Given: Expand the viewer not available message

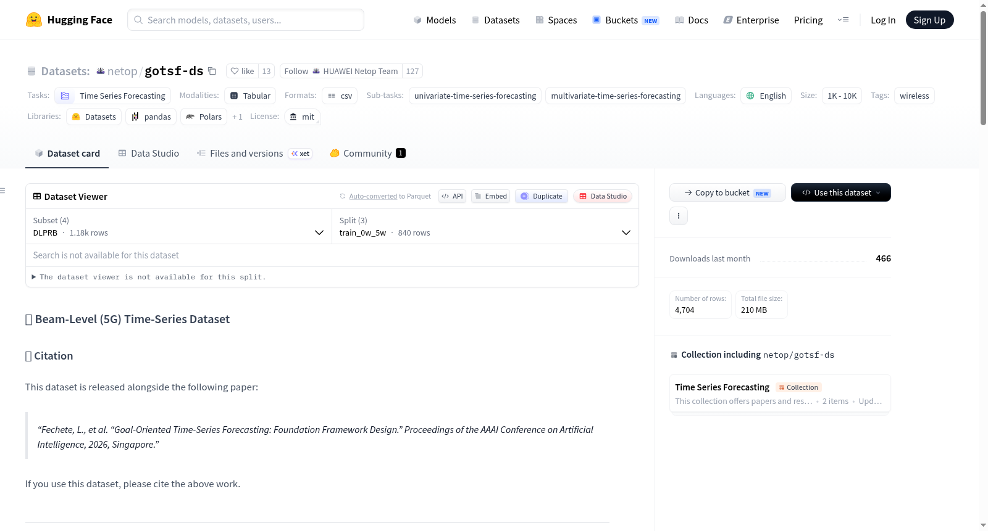Looking at the screenshot, I should click(148, 277).
